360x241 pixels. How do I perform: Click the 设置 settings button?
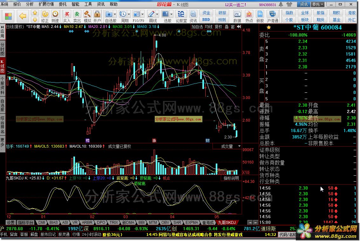tap(10, 222)
